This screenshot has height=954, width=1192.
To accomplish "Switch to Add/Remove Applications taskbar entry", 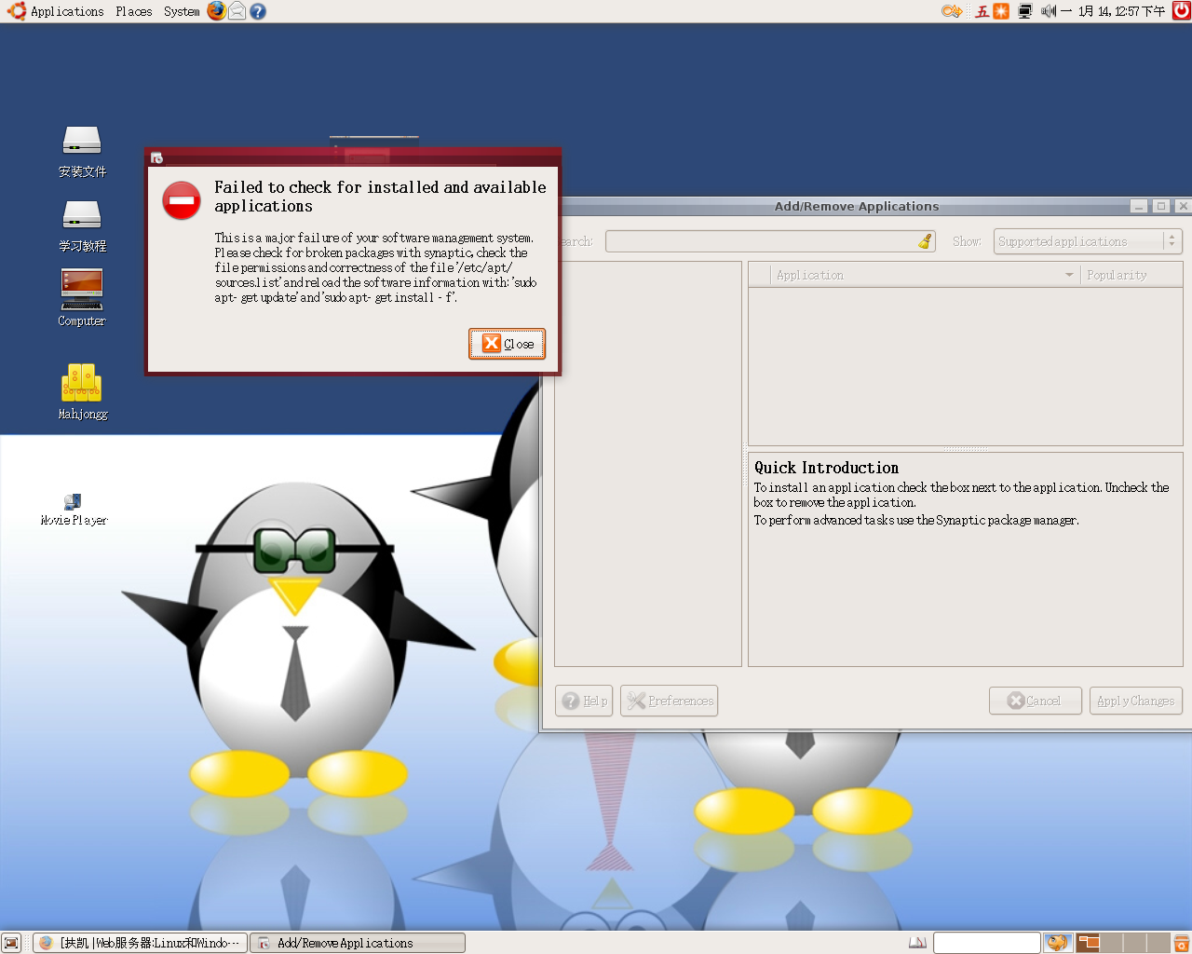I will (358, 943).
